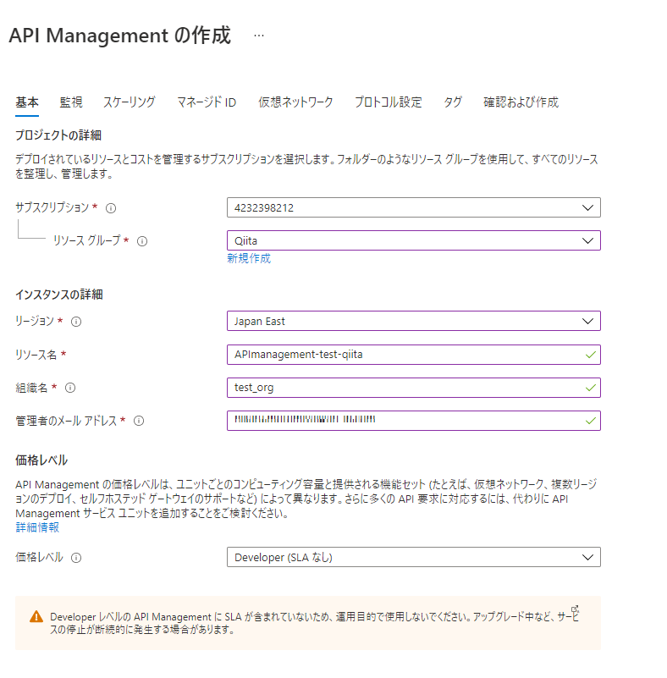Click the 価格レベル section heading

pos(41,460)
